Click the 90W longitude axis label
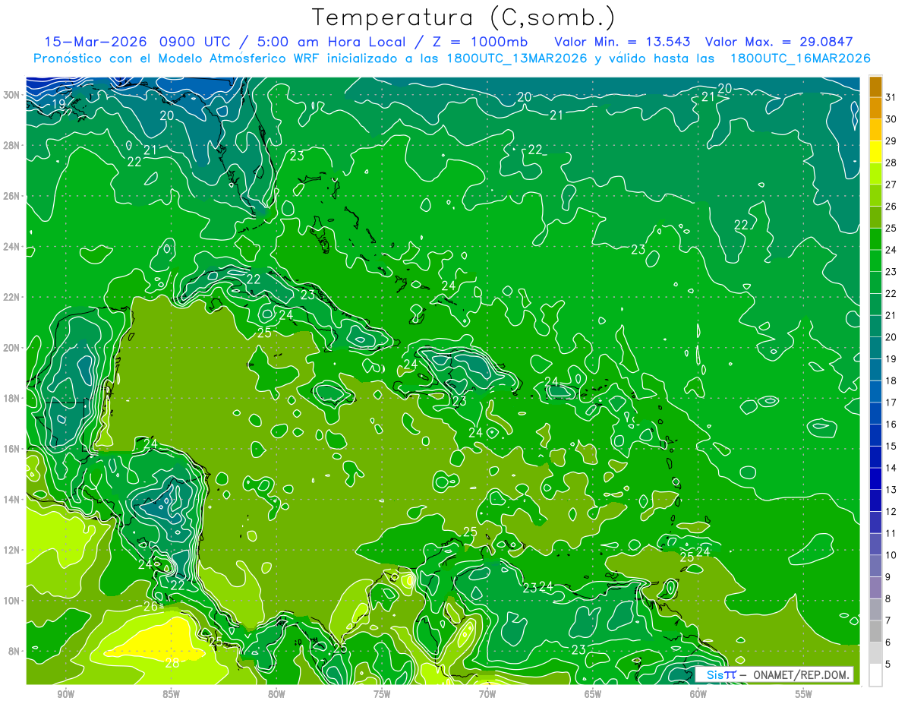911x704 pixels. [65, 694]
